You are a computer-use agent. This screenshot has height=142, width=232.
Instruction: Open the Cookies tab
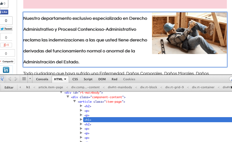[x=129, y=79]
